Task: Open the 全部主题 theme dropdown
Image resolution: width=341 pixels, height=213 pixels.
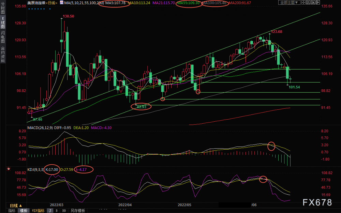Action: 290,2
